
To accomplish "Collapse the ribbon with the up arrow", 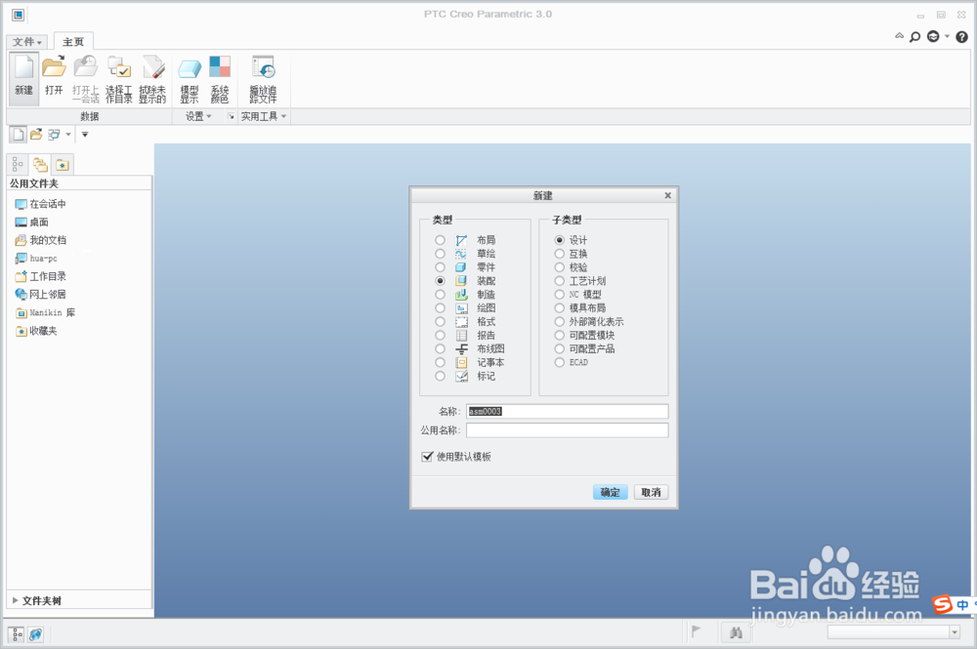I will (x=899, y=36).
